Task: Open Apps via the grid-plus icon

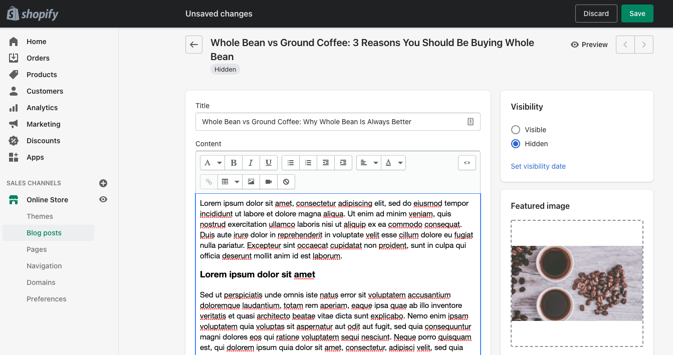Action: pyautogui.click(x=14, y=157)
